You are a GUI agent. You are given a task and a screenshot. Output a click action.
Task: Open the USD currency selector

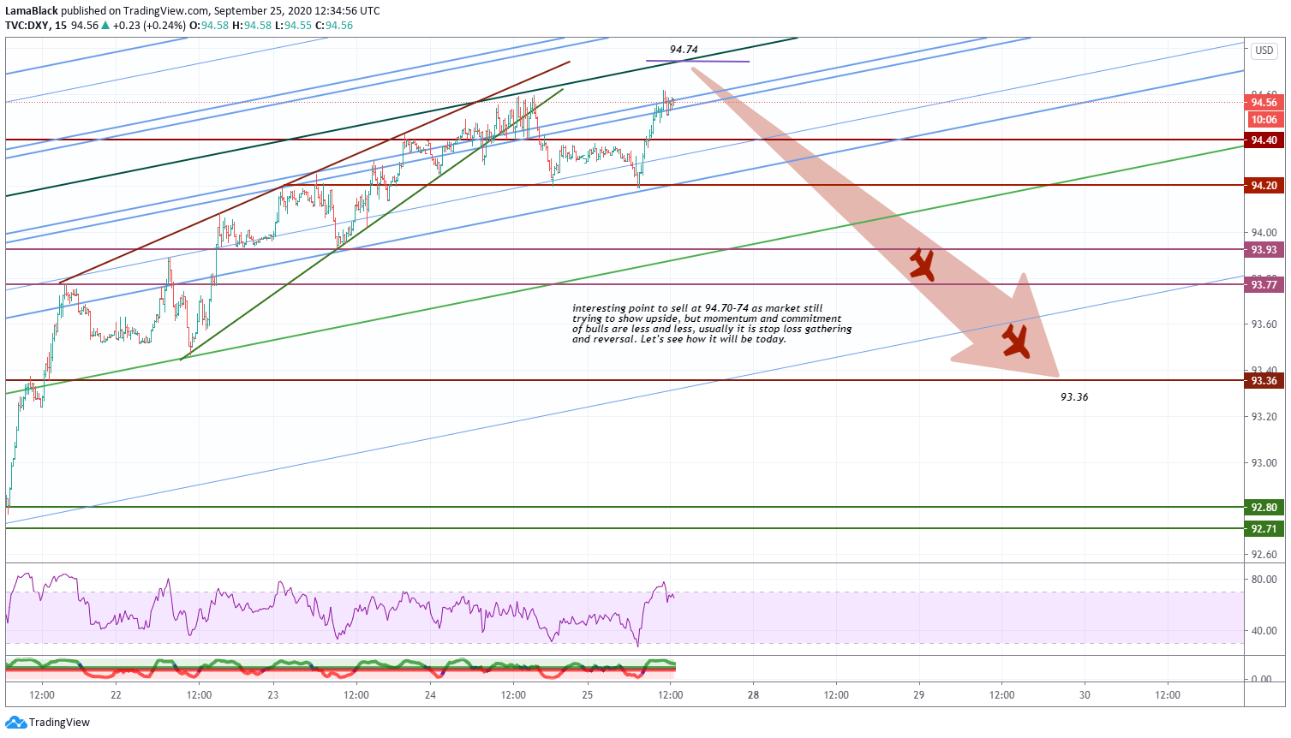coord(1264,51)
